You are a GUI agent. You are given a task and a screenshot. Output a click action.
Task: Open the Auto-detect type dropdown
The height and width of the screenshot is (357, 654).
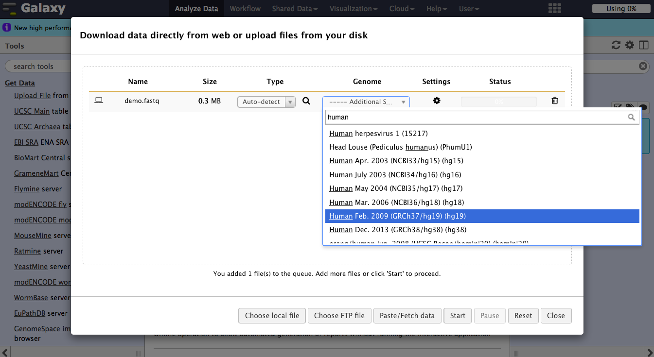266,102
